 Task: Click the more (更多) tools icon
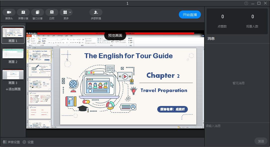65,12
